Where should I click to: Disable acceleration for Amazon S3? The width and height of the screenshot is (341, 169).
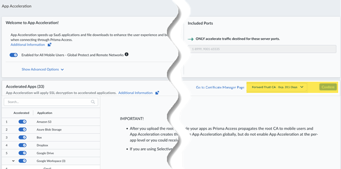(x=23, y=121)
